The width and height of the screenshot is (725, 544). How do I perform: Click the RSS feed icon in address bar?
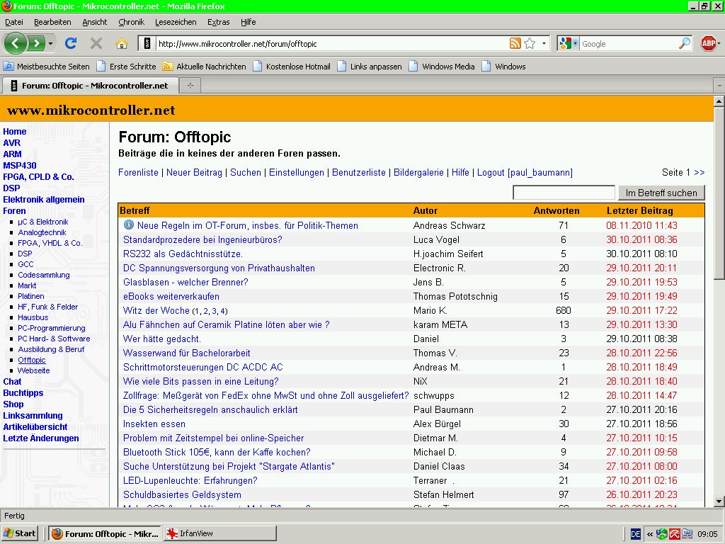click(x=515, y=44)
